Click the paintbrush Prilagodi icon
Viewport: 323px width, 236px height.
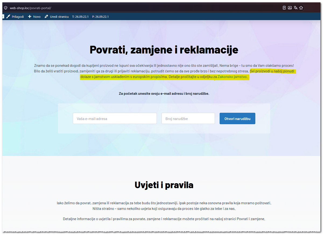[8, 17]
